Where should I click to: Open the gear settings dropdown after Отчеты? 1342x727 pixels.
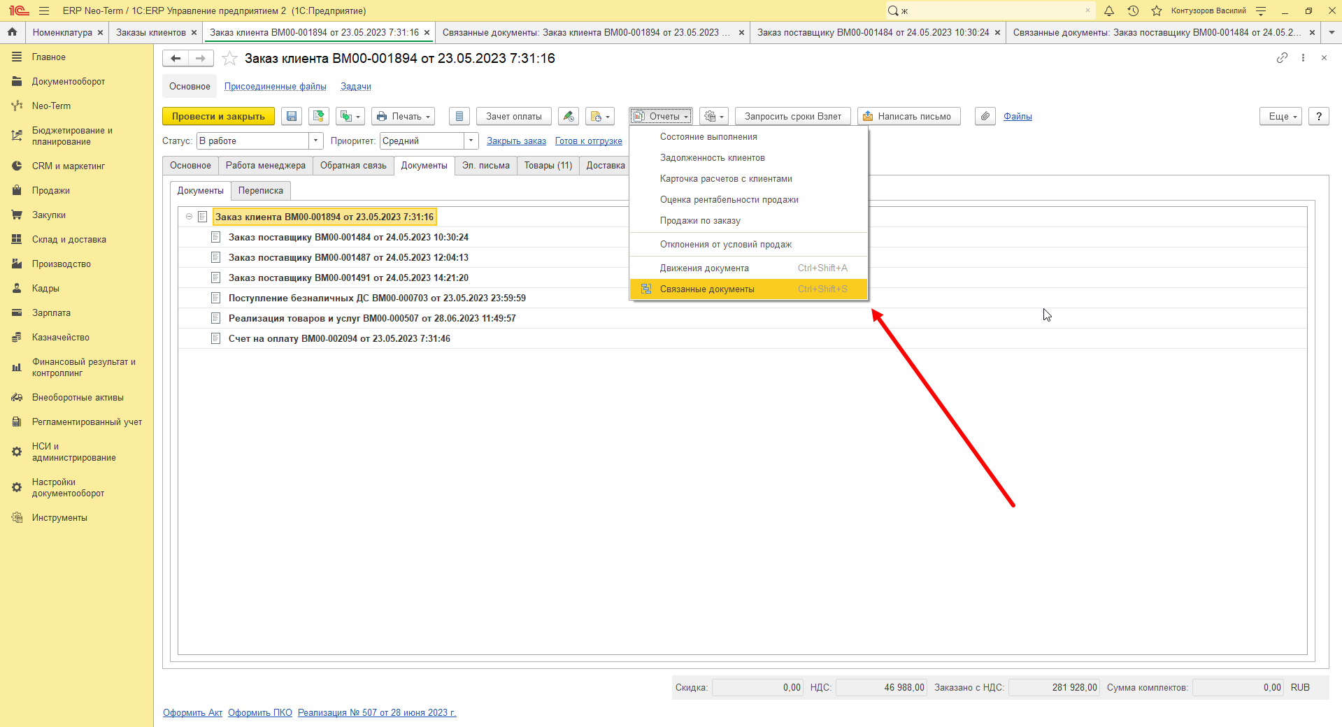coord(714,116)
